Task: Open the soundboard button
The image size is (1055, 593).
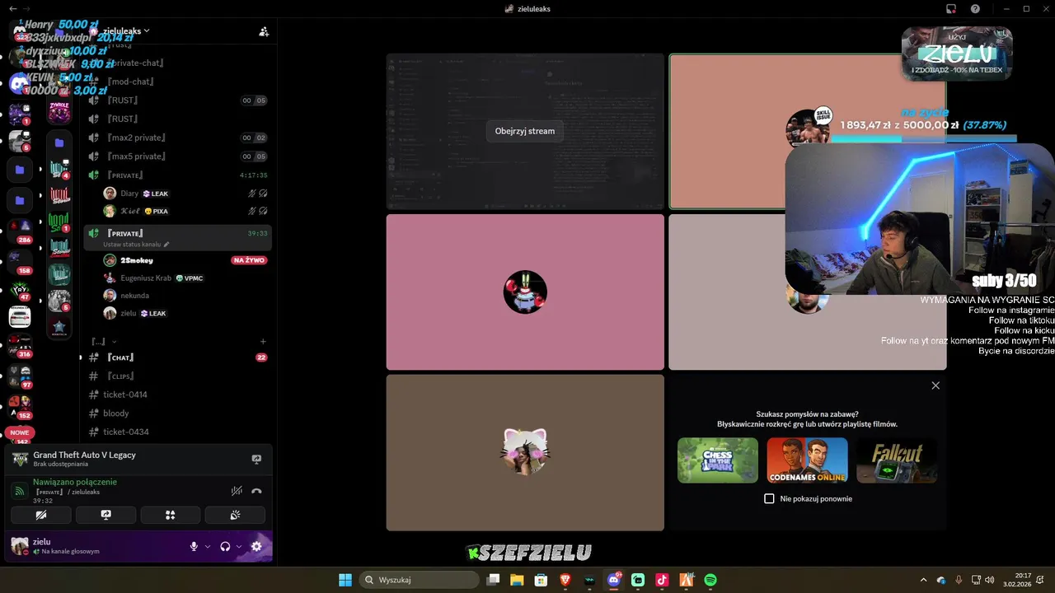Action: click(236, 516)
